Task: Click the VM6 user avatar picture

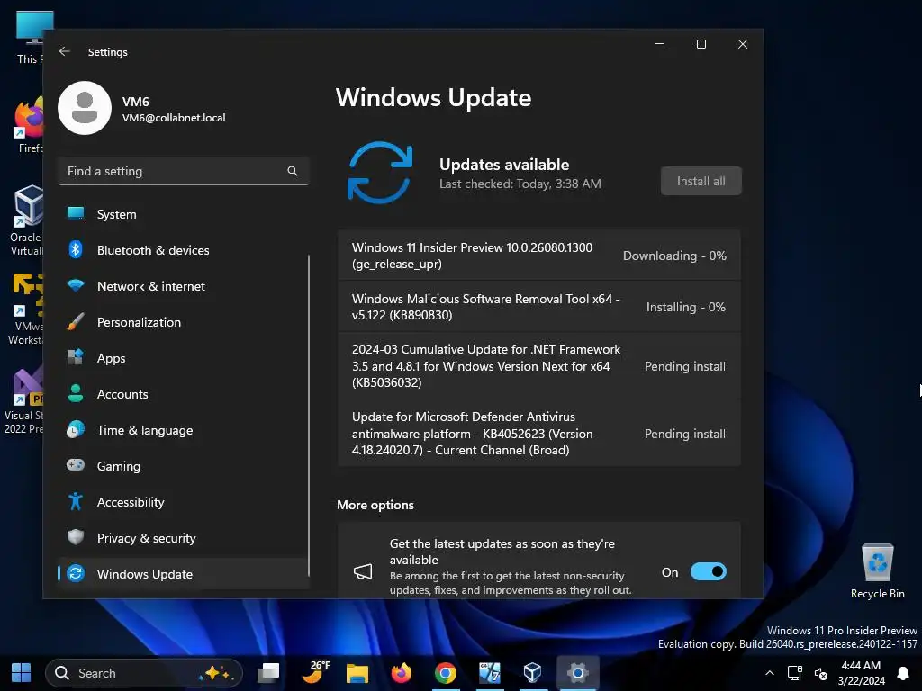Action: pyautogui.click(x=85, y=108)
